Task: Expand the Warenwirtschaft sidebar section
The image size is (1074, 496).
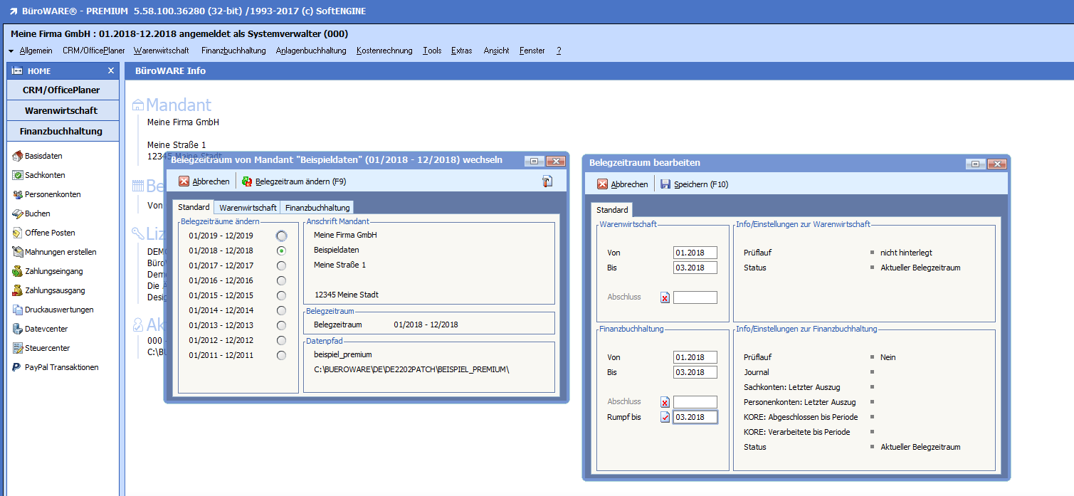Action: tap(61, 111)
